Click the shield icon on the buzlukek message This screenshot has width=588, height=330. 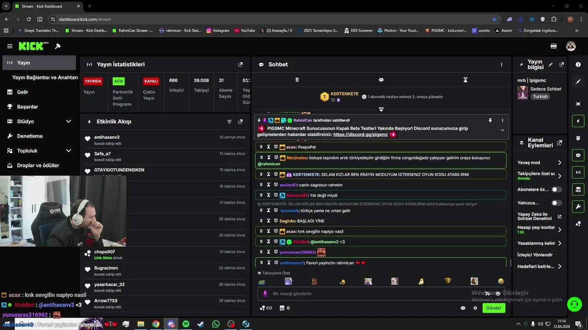(276, 210)
